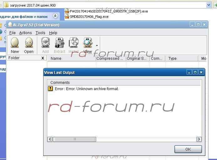
Task: Select the SMDB20170406_Flag.exe file icon
Action: (x=67, y=16)
